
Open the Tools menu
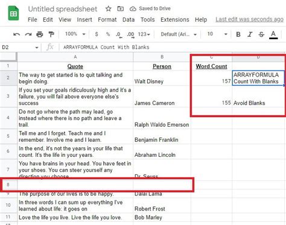[148, 20]
